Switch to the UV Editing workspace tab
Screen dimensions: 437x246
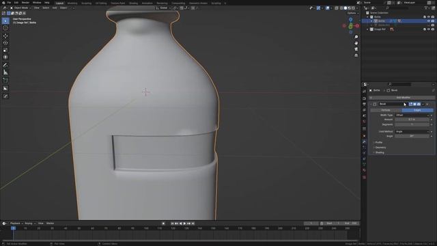tap(101, 3)
